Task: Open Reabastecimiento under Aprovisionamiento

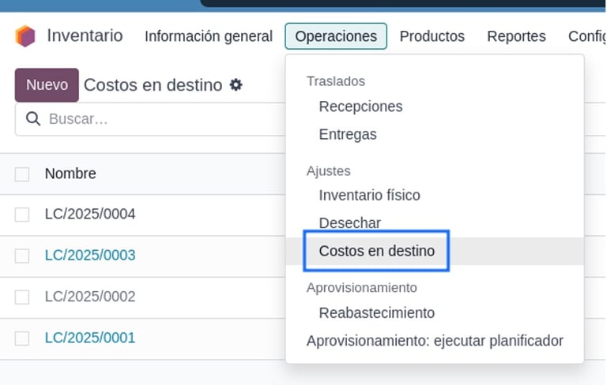Action: coord(377,312)
